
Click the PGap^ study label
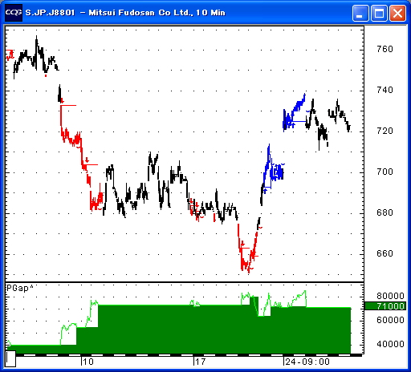(x=20, y=288)
